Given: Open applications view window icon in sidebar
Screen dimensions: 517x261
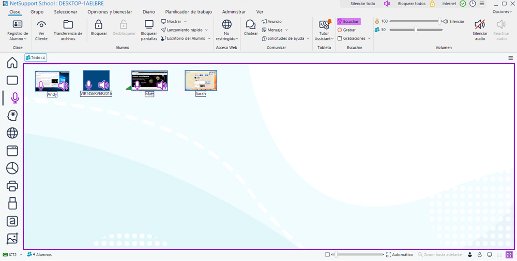Looking at the screenshot, I should click(x=12, y=151).
